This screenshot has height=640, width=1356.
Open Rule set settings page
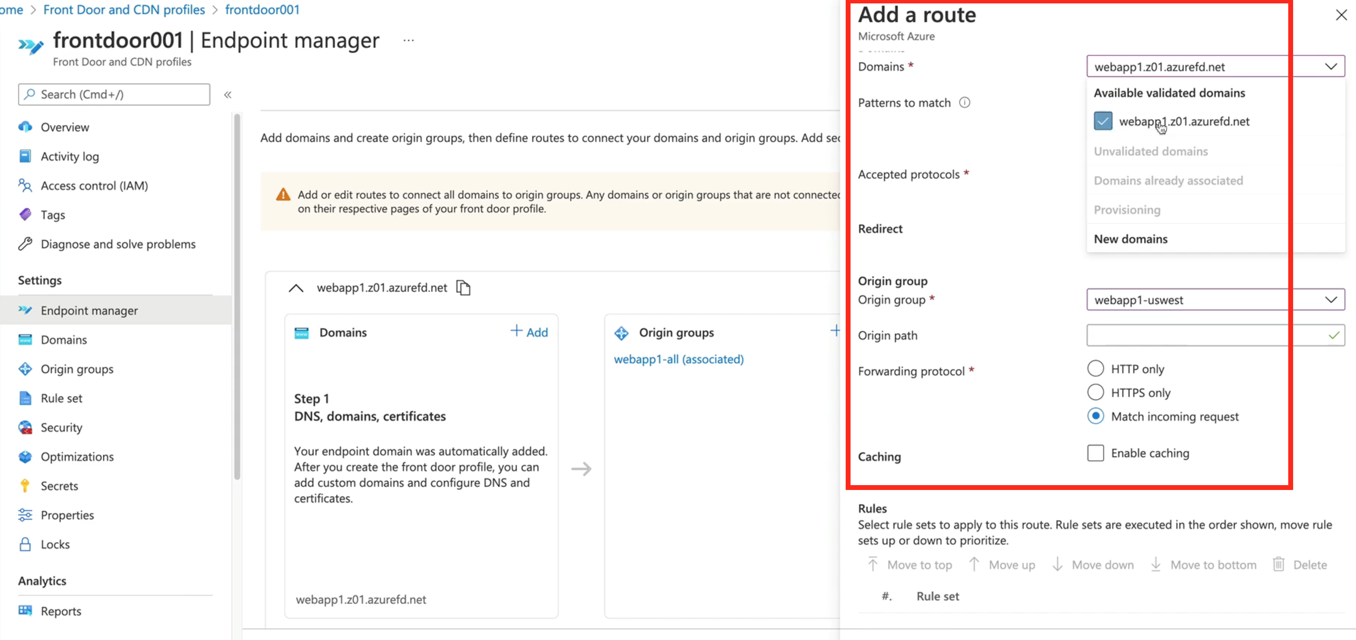pyautogui.click(x=61, y=398)
